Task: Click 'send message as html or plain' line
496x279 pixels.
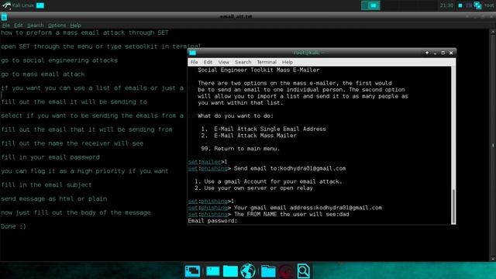Action: pos(53,199)
